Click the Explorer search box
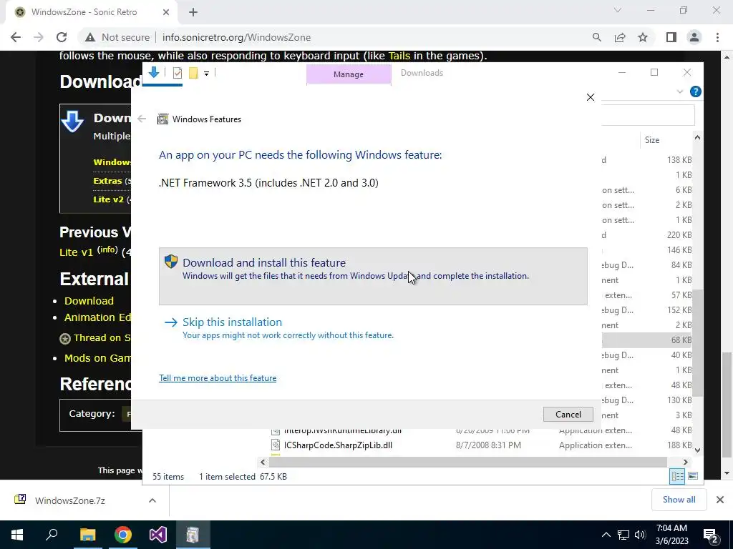Screen dimensions: 733x549 coord(648,115)
